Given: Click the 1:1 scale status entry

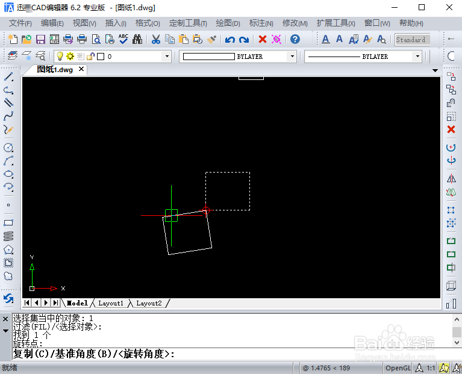Looking at the screenshot, I should [431, 368].
